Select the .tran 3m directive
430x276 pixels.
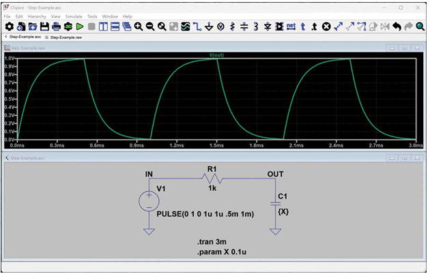tap(212, 242)
